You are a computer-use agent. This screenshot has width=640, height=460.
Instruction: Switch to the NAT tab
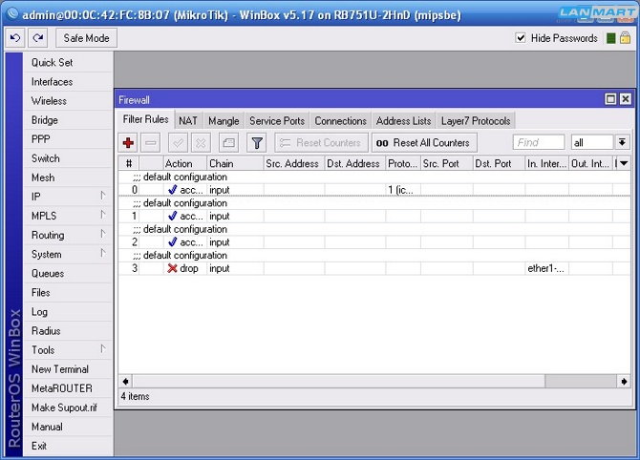coord(188,121)
